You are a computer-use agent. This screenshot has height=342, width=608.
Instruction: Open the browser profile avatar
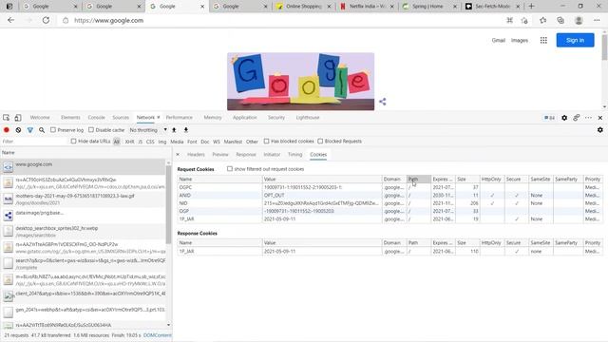point(579,21)
